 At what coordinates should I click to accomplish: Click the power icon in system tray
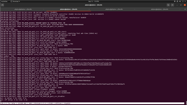tap(183, 1)
